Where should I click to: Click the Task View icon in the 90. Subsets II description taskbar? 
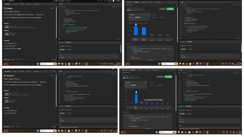[x=59, y=131]
